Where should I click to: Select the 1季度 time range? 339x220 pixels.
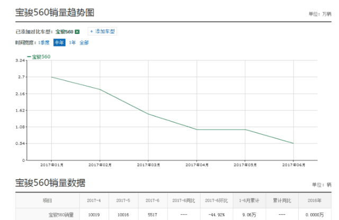pos(44,42)
